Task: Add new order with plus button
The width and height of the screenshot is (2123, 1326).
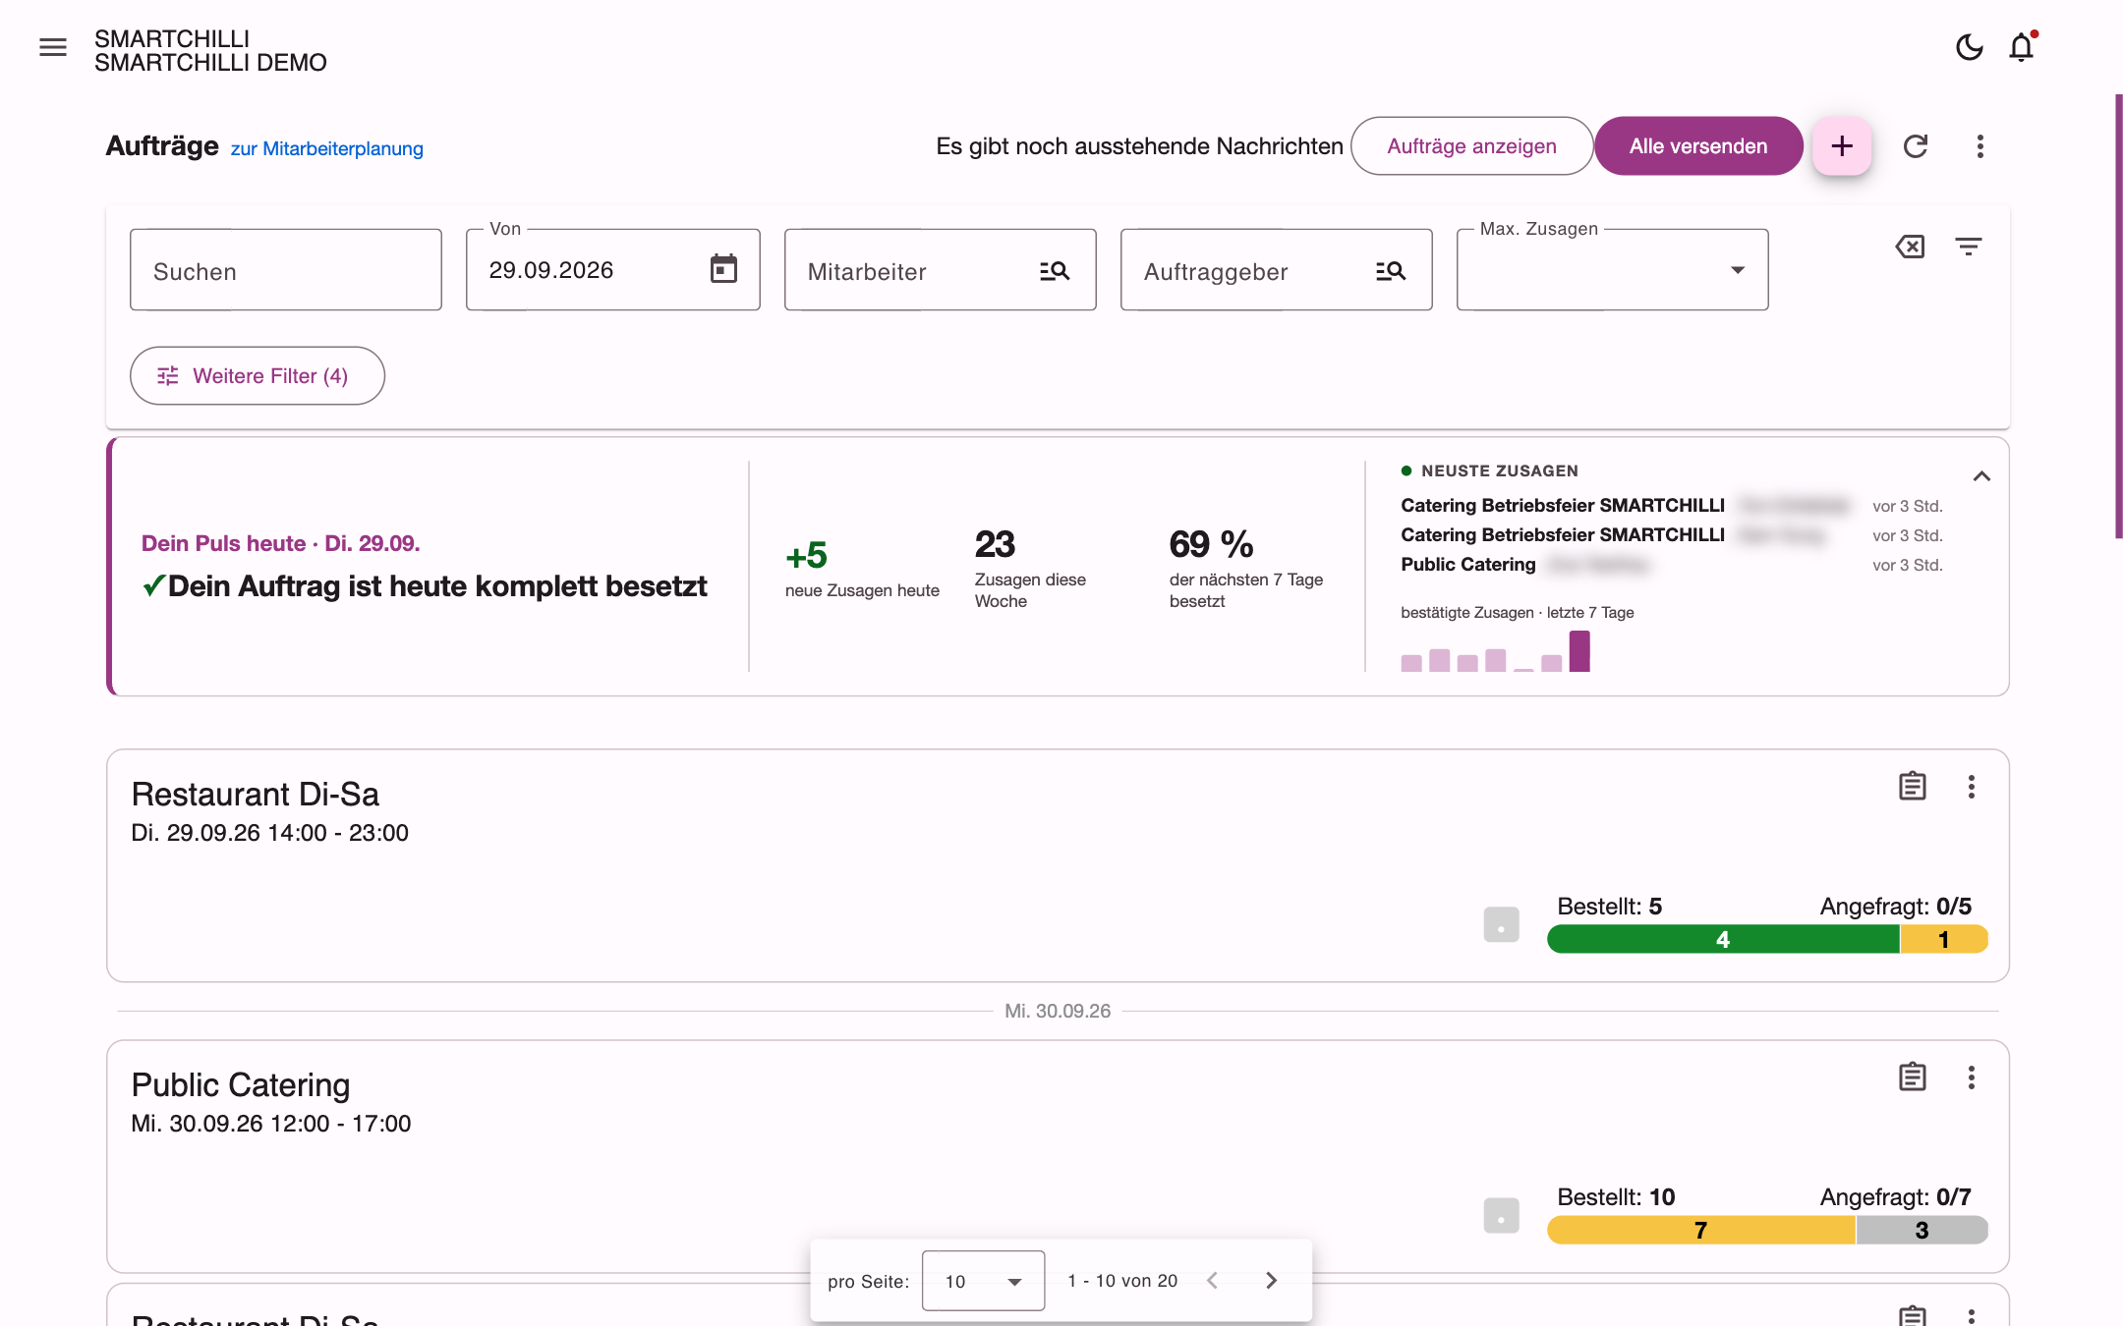Action: coord(1842,146)
